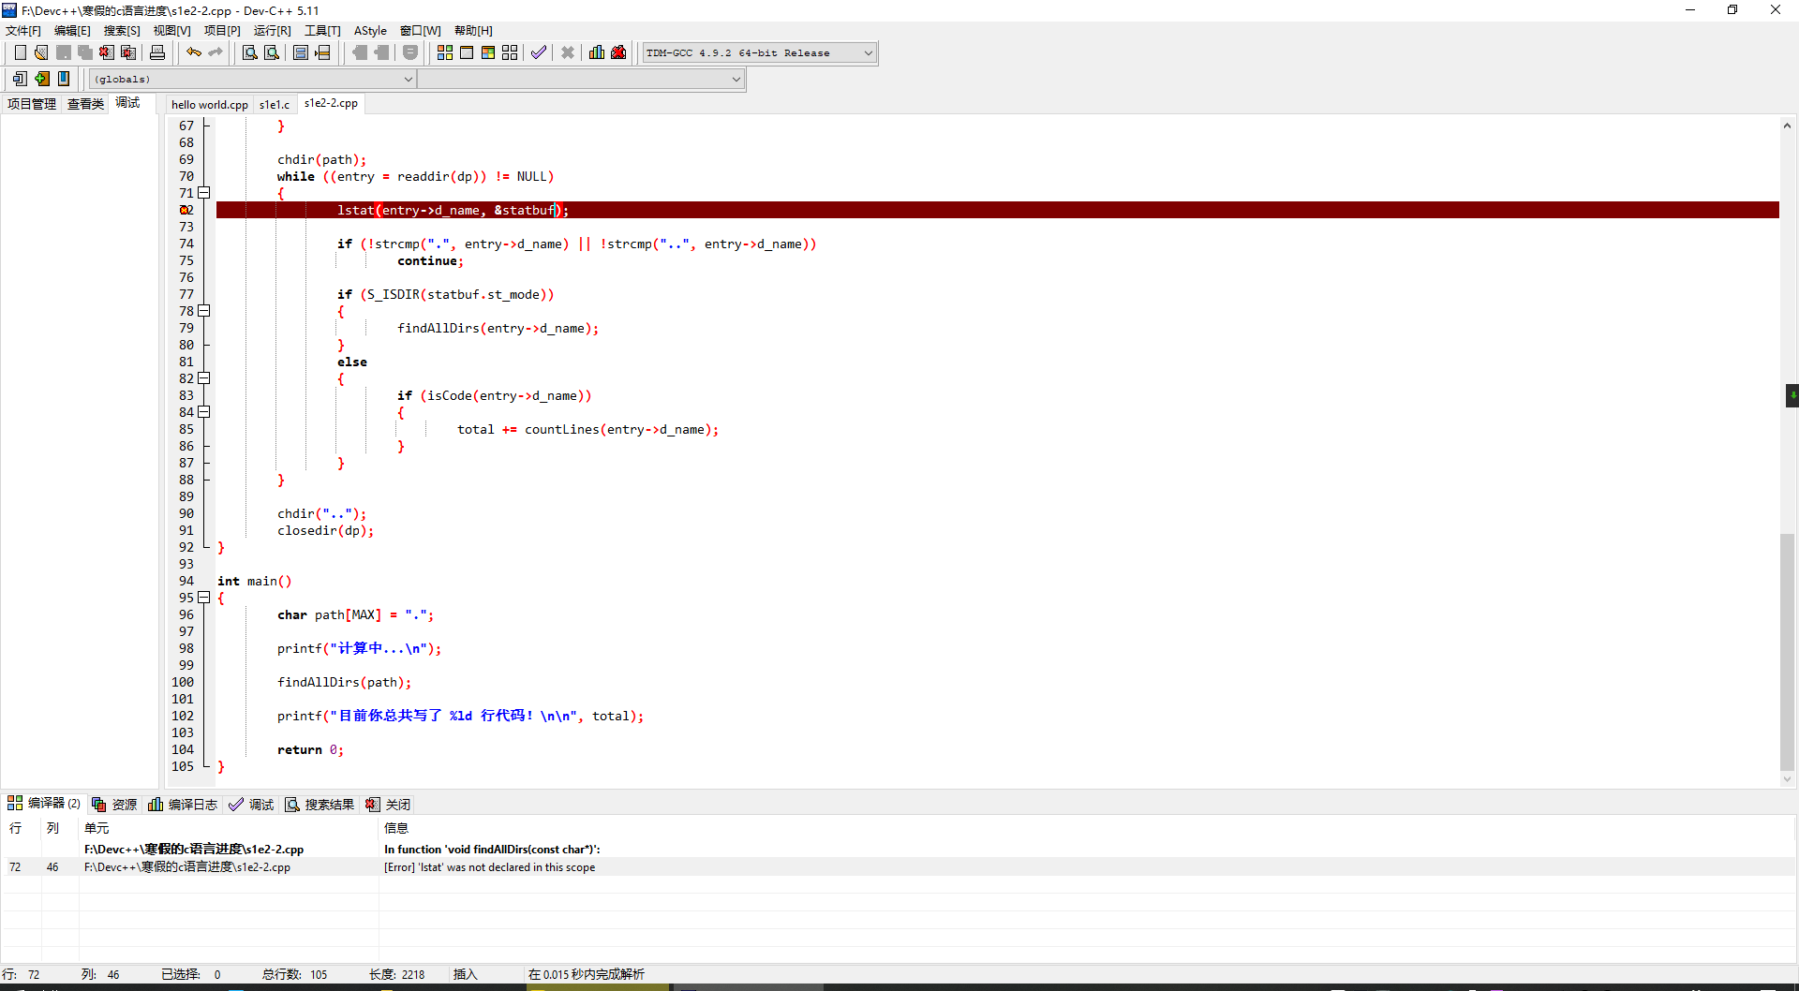Select the s1e2-2.cpp editor tab

(x=331, y=103)
